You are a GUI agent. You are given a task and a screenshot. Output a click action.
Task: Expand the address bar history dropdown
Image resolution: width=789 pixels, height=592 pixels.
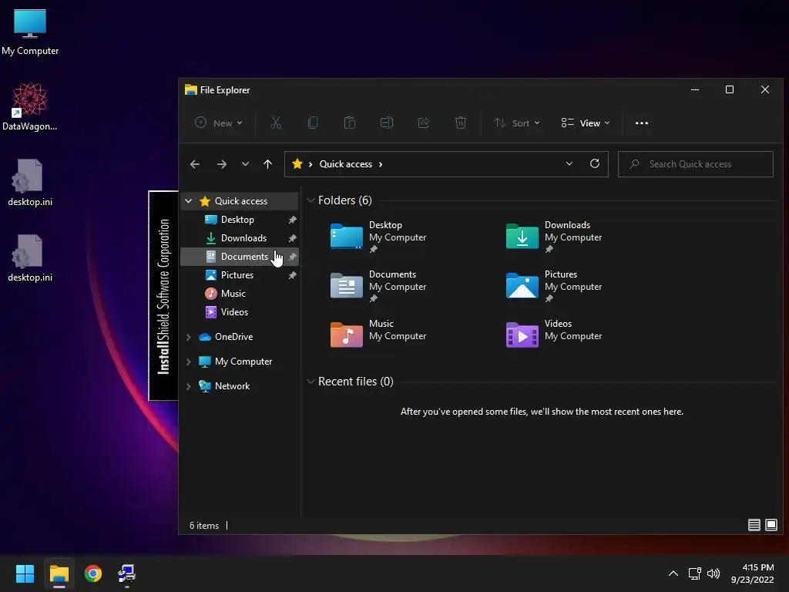pos(569,163)
